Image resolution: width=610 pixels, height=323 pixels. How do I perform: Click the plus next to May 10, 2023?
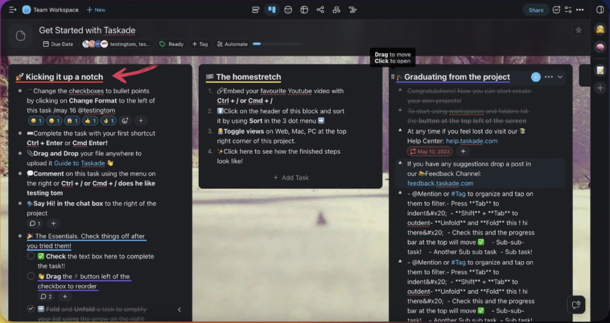[463, 151]
